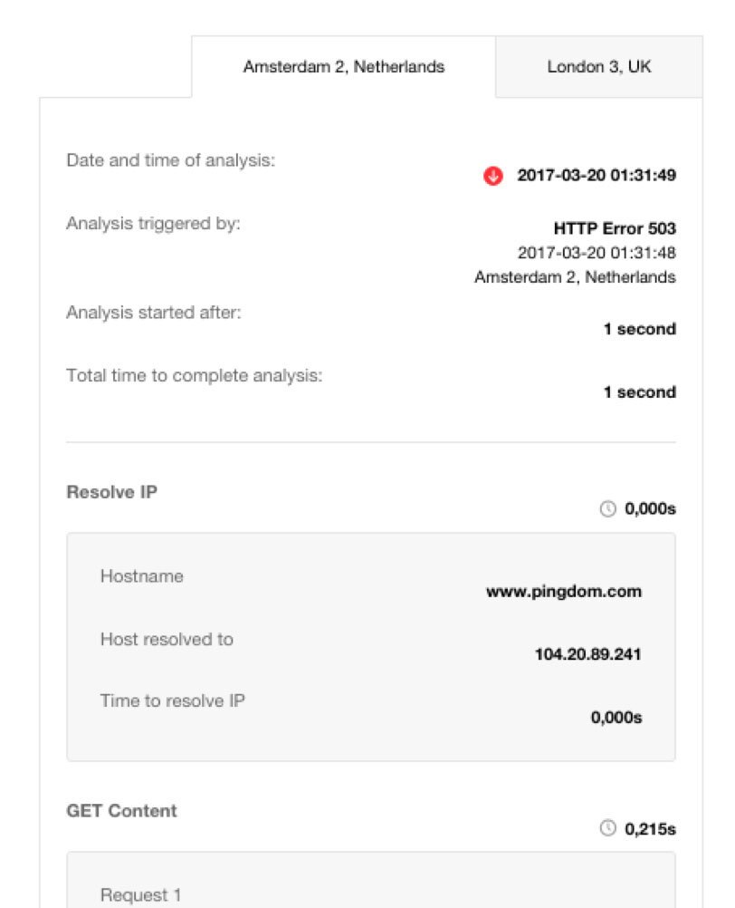735x908 pixels.
Task: Click the clock icon beside GET Content time
Action: 607,828
